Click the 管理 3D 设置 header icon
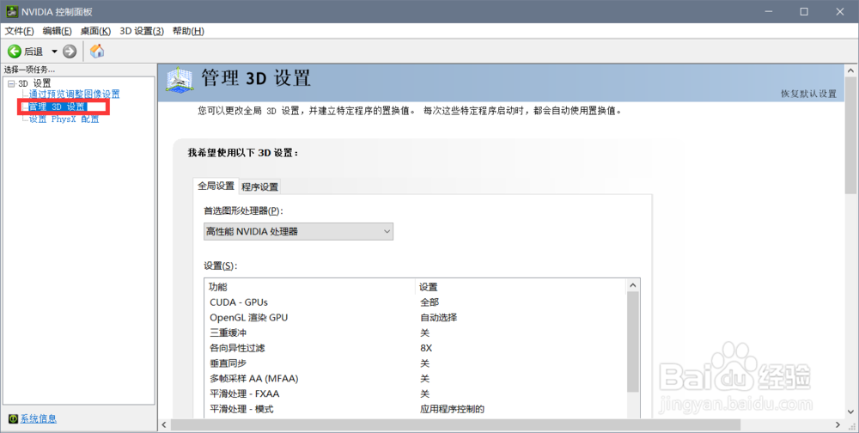 point(180,80)
